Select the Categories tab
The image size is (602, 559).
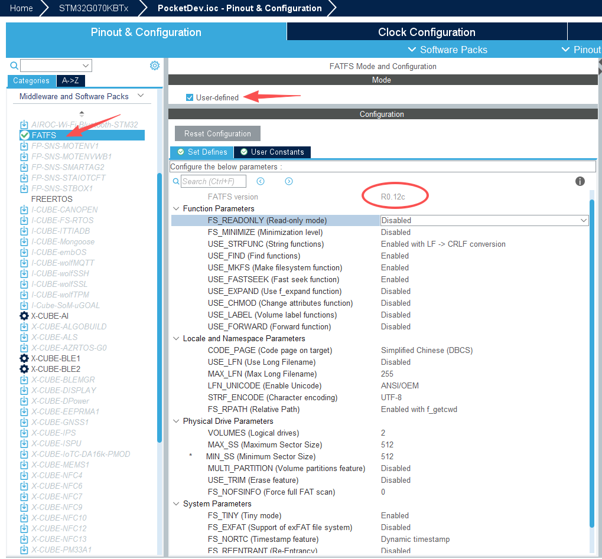(x=31, y=80)
